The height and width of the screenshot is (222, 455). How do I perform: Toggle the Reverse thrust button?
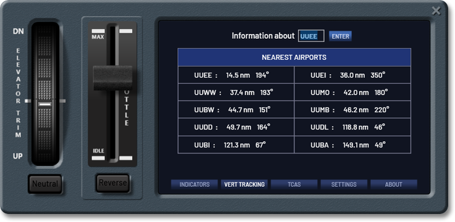coord(112,183)
